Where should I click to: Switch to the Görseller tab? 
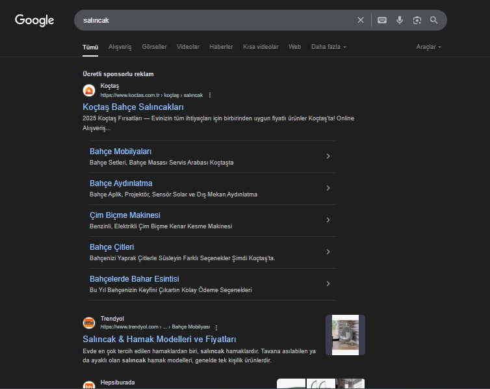(x=154, y=47)
